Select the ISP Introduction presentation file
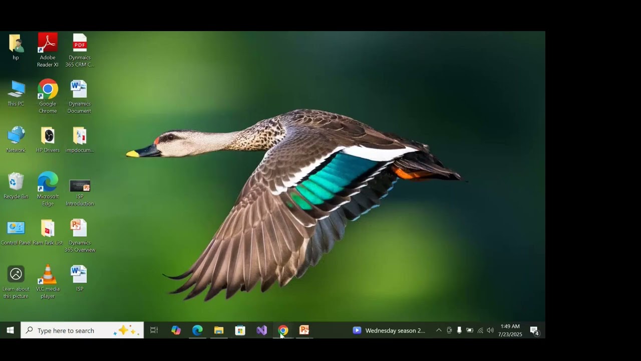641x361 pixels. 80,192
